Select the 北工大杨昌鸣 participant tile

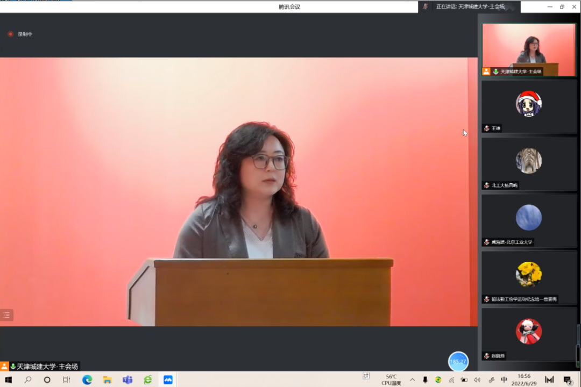click(529, 164)
